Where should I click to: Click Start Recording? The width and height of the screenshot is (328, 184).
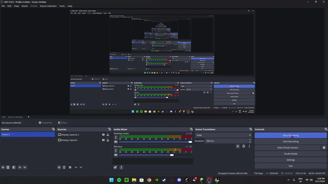291,142
